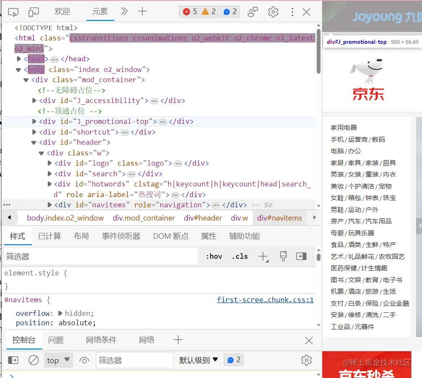Open the warnings count badge showing 2
Viewport: 422px width, 378px height.
click(x=209, y=11)
